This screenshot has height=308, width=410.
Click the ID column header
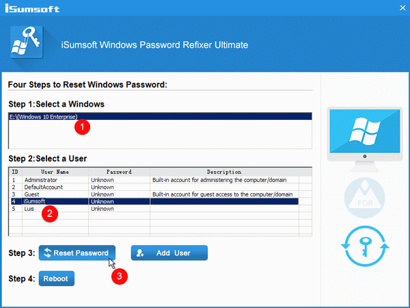pyautogui.click(x=16, y=172)
